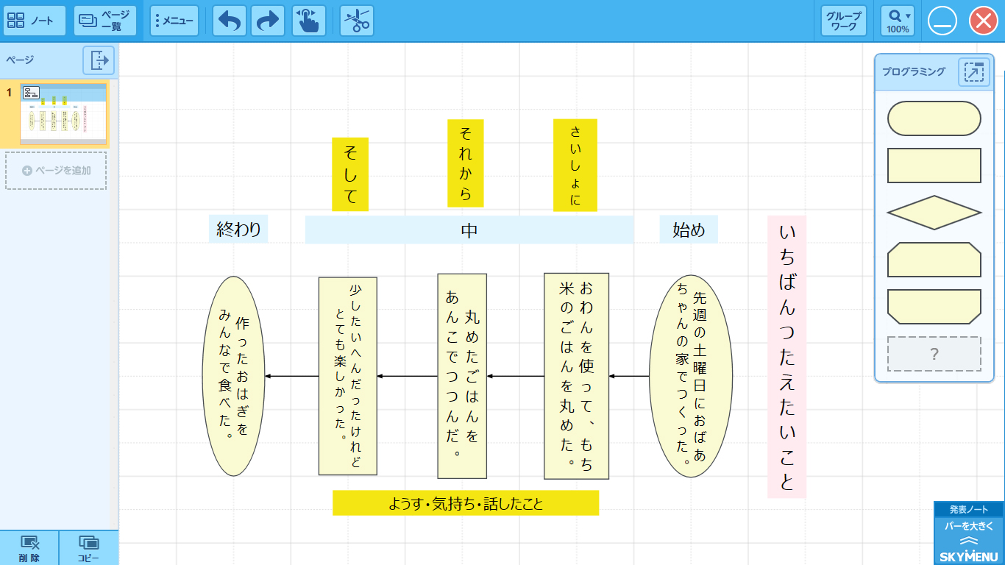Open the ページ一覧 page list
Screen dimensions: 1005x565
pos(105,21)
